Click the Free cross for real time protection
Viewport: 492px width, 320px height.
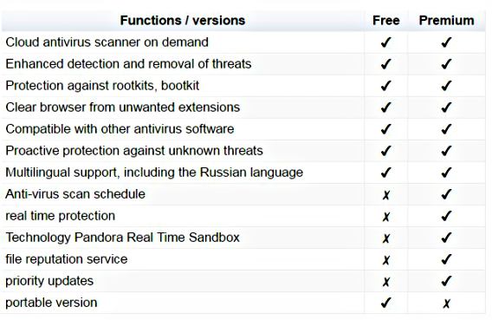tap(386, 217)
